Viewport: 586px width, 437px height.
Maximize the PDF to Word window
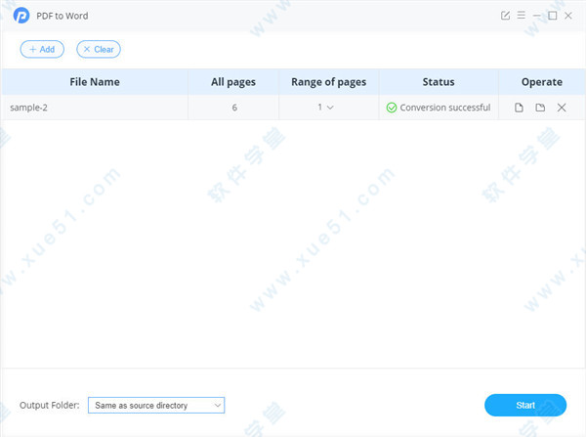tap(553, 16)
